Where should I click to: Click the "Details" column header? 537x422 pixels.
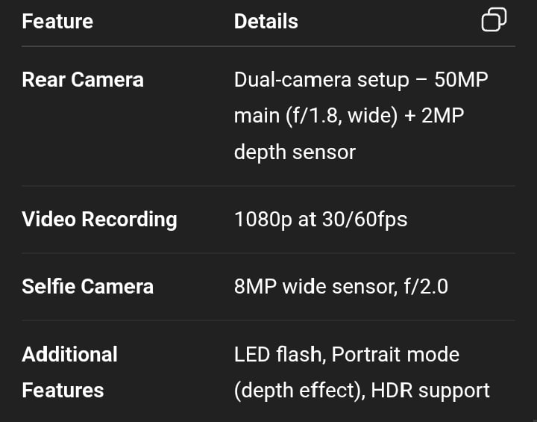coord(266,21)
